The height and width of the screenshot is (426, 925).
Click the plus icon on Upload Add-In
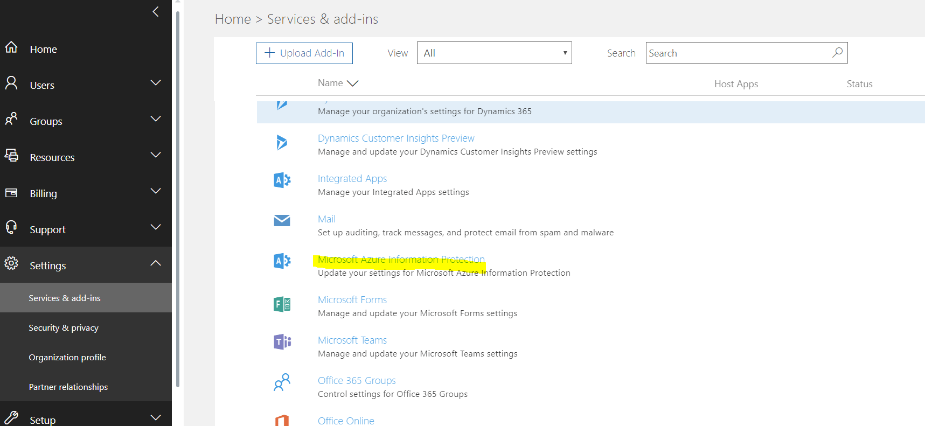(270, 53)
